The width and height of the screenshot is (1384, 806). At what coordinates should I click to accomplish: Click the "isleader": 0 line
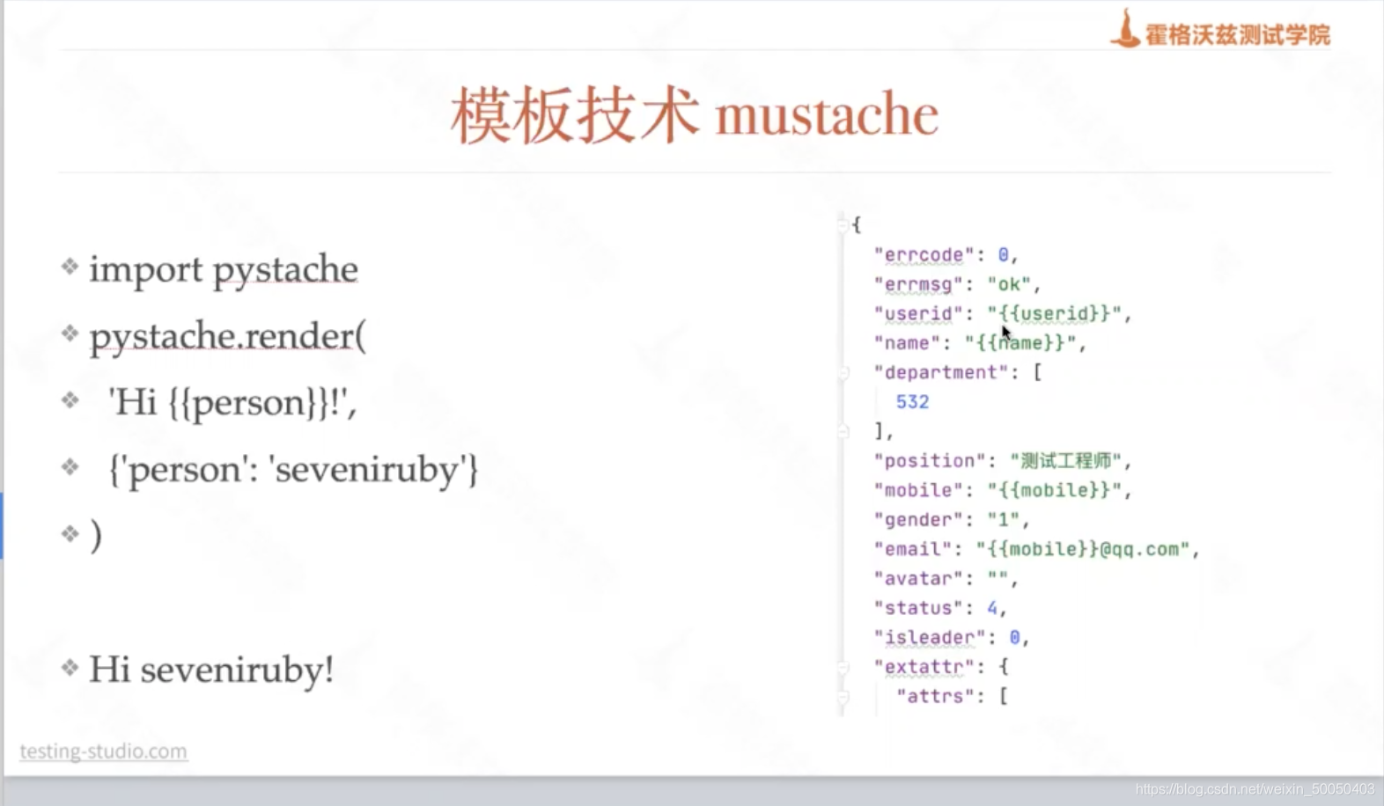tap(952, 638)
